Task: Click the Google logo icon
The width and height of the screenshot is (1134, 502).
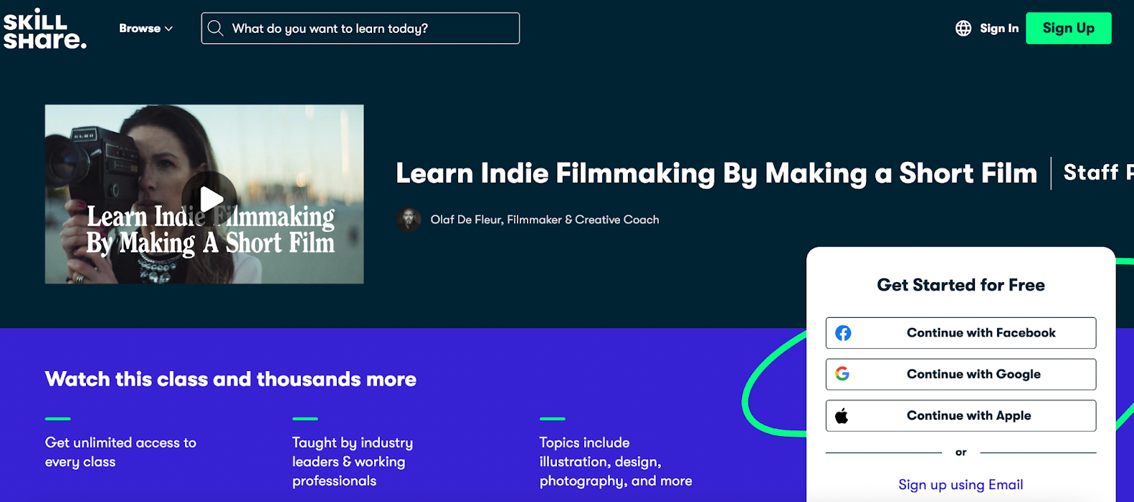Action: pyautogui.click(x=842, y=374)
